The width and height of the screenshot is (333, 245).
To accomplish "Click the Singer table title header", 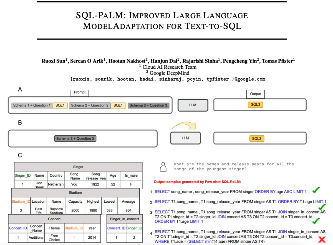I will 78,167.
